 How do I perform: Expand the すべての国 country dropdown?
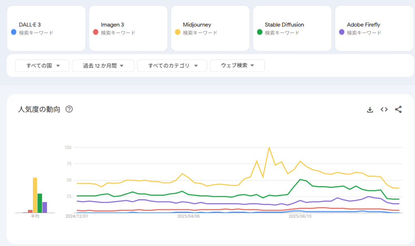(x=43, y=66)
